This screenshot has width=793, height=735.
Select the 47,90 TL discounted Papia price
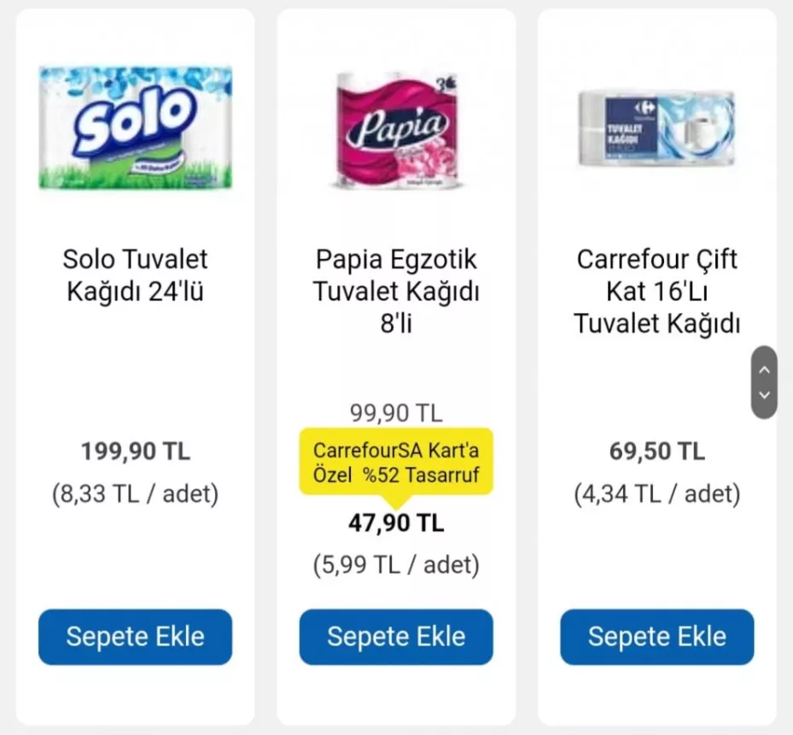pyautogui.click(x=396, y=523)
